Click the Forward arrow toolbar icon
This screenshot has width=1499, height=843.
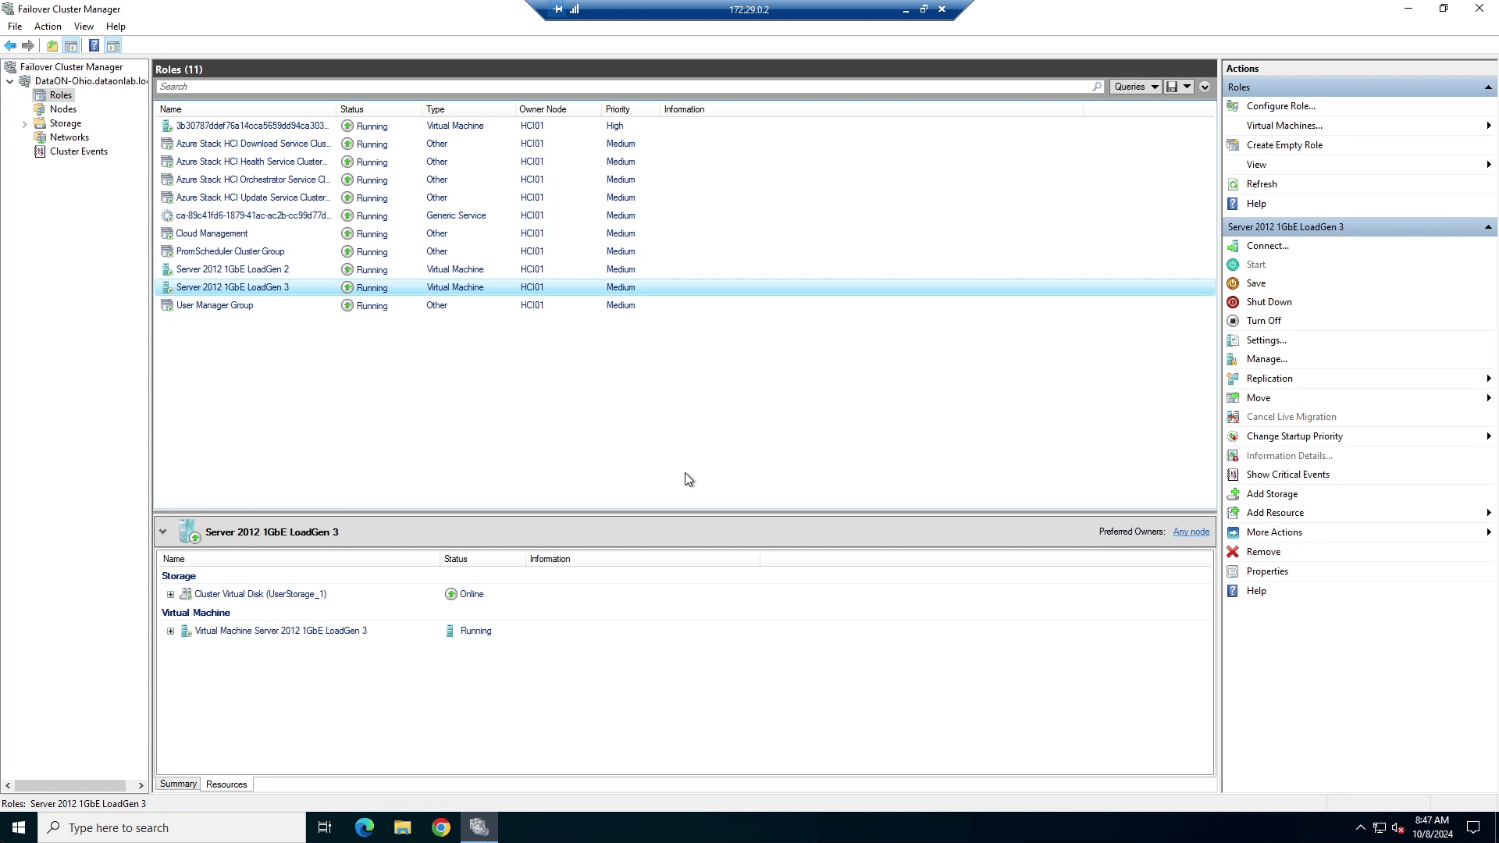(x=28, y=46)
